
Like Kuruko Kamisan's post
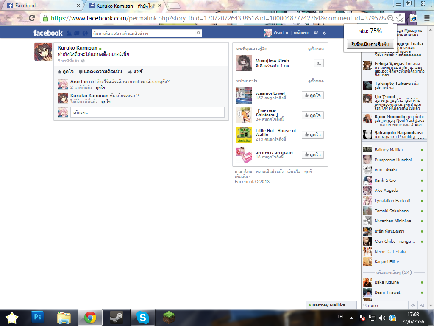[x=66, y=71]
